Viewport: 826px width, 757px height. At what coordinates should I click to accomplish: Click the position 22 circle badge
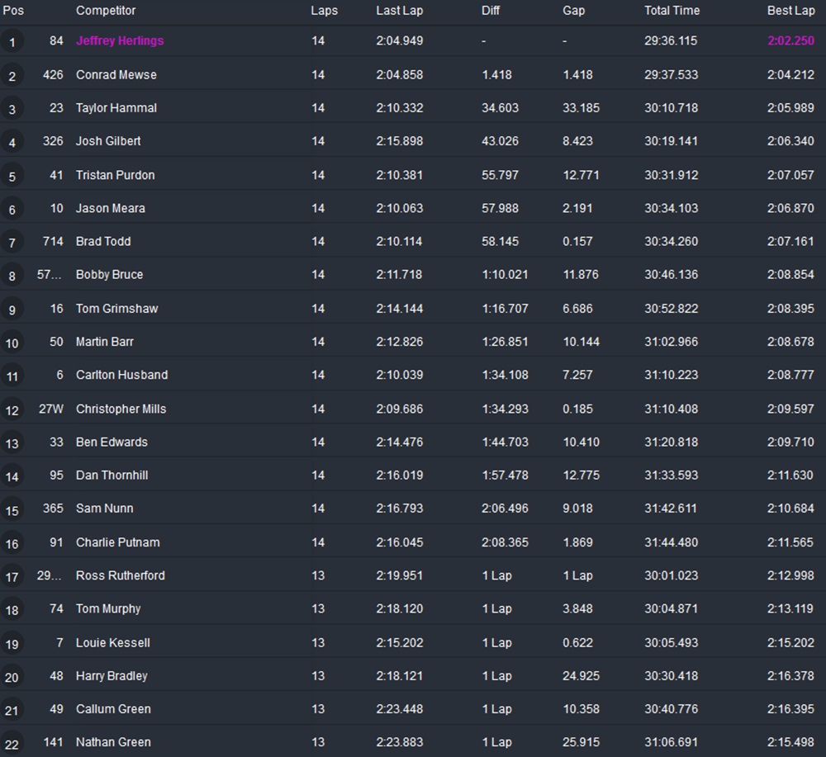point(12,743)
